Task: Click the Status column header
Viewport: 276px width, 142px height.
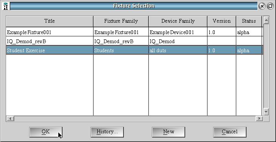Action: point(249,21)
